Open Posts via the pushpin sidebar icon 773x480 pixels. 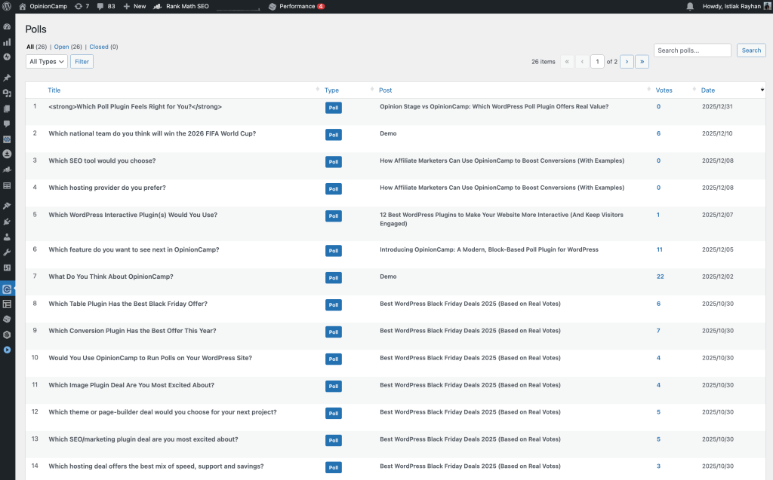coord(7,78)
